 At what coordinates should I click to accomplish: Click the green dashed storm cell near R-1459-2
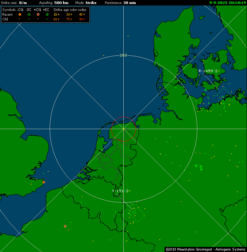223,94
